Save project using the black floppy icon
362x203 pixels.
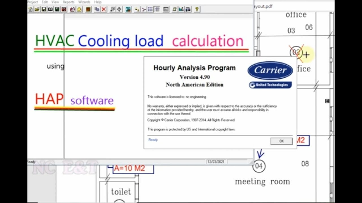pos(44,9)
